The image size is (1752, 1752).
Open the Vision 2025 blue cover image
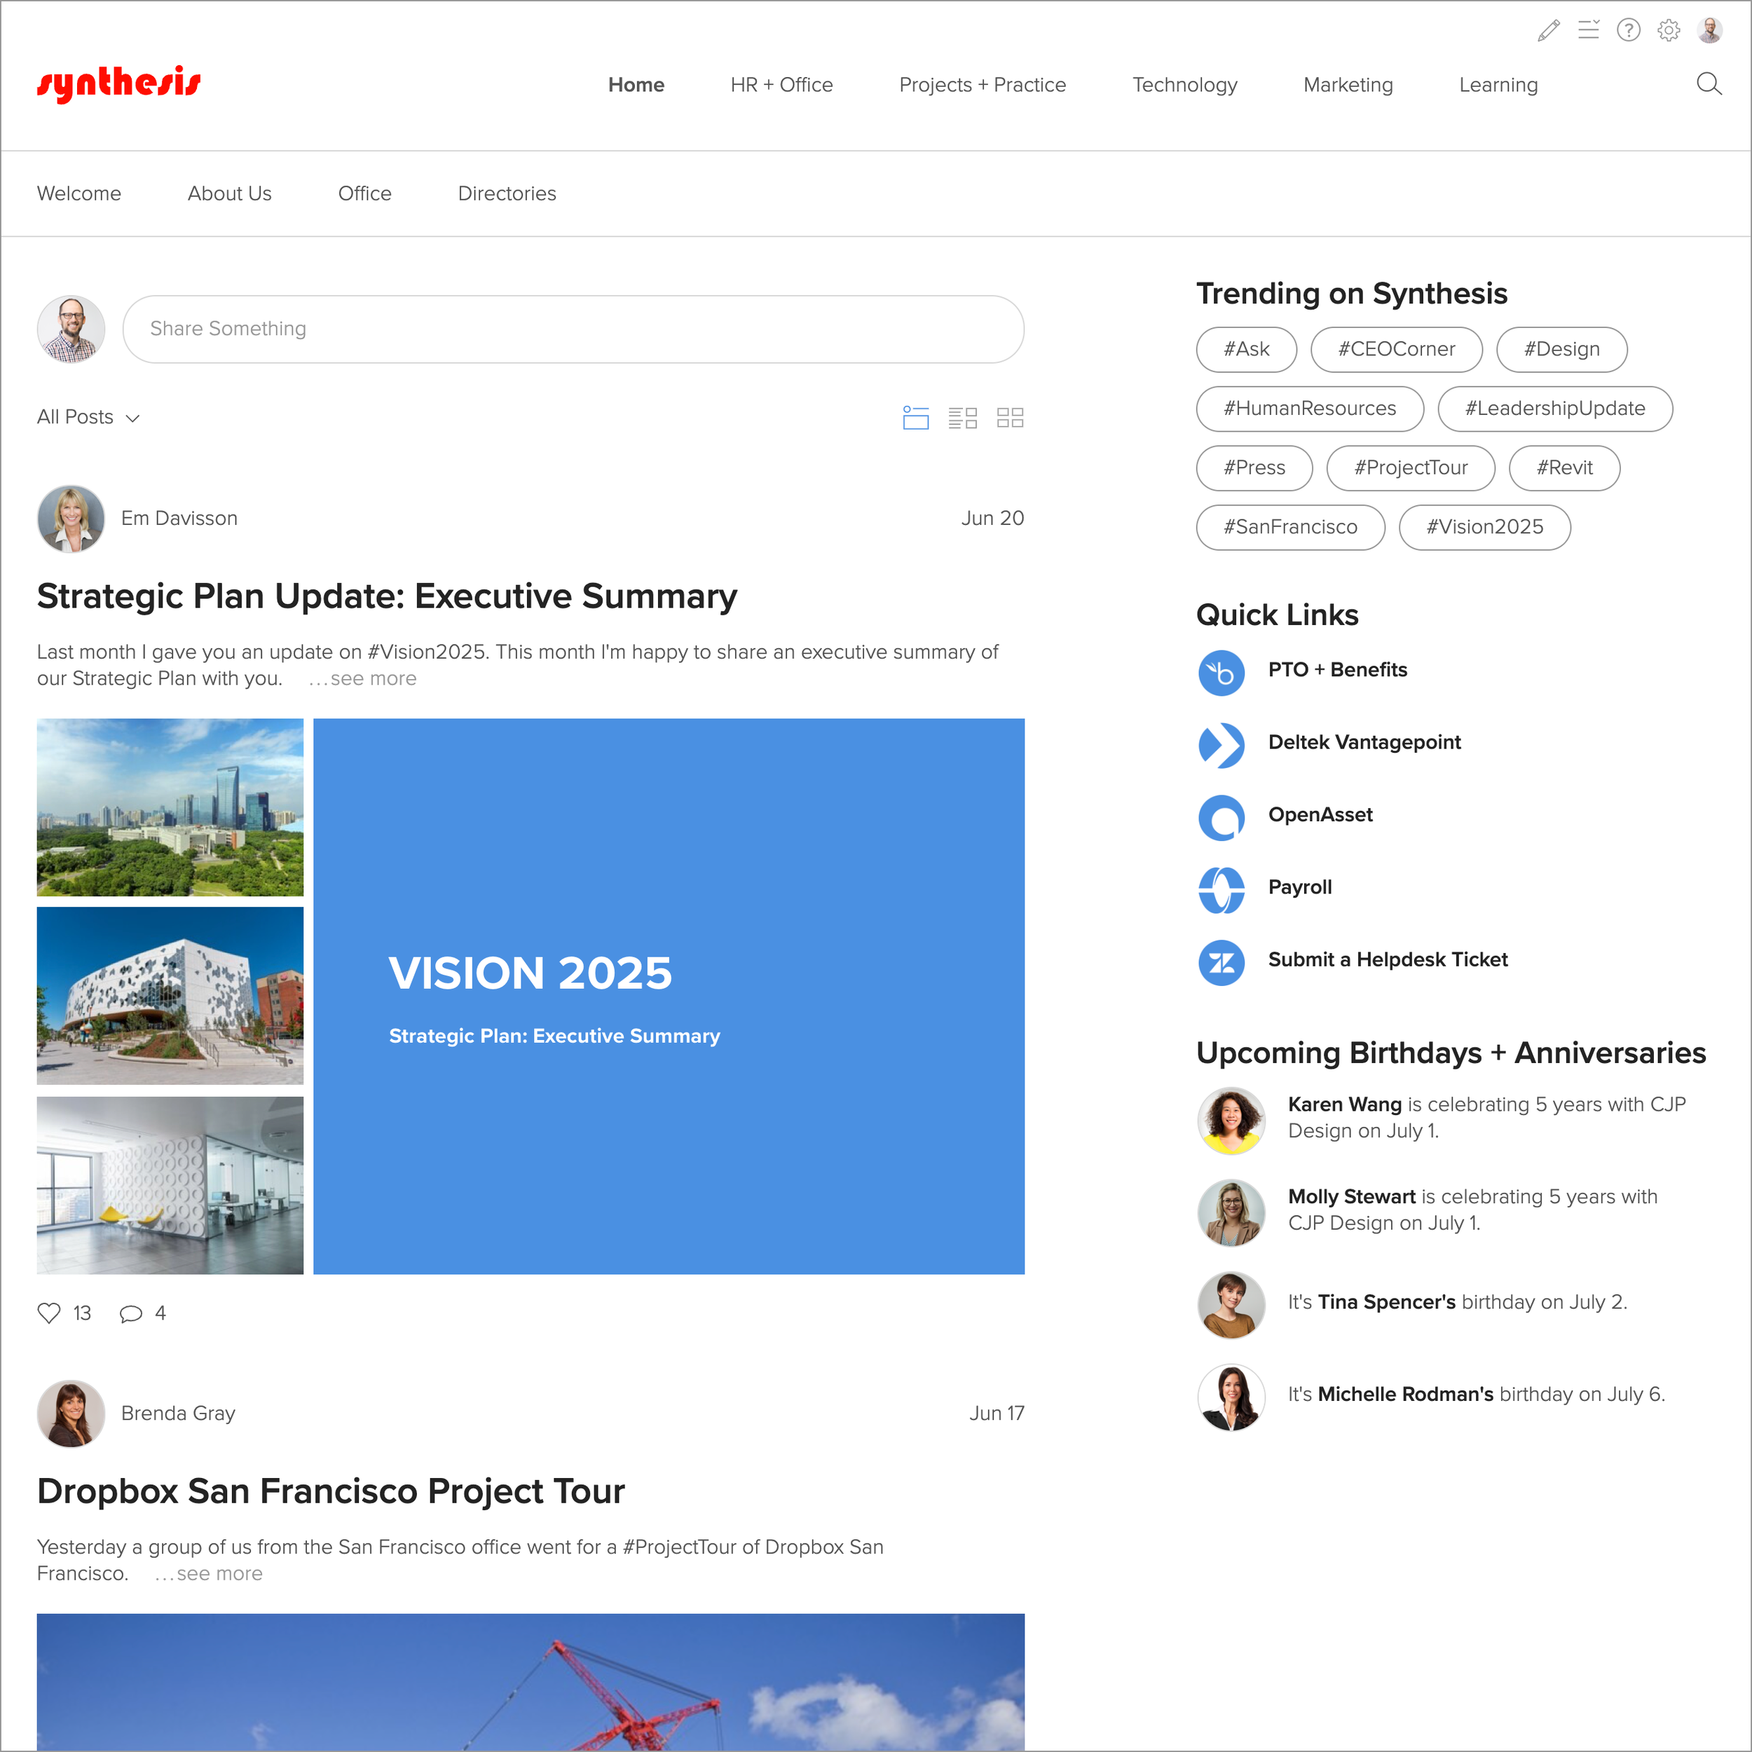tap(669, 996)
